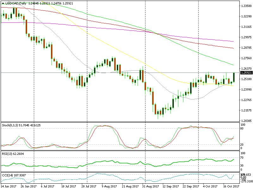The height and width of the screenshot is (190, 253).
Task: Click the 1.28785 price axis label
Action: point(246,48)
